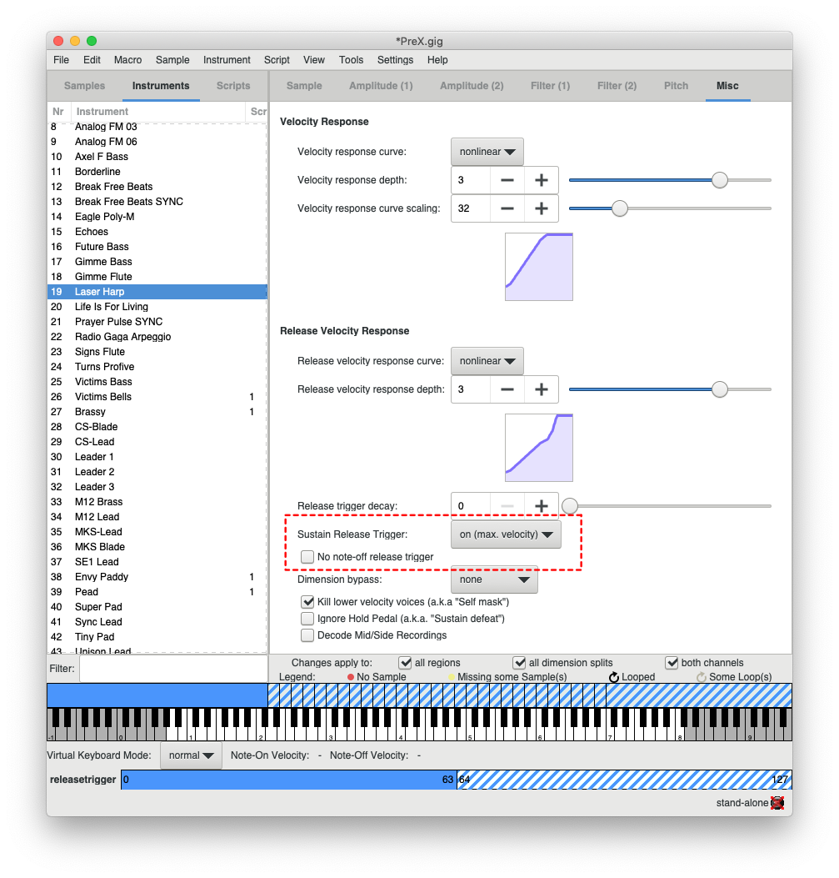The height and width of the screenshot is (878, 839).
Task: Enable Decode Mid/Side Recordings checkbox
Action: (x=307, y=635)
